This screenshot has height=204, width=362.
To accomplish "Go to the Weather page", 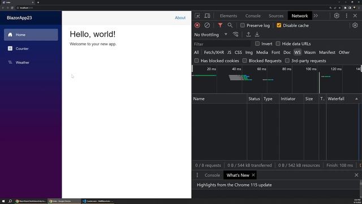I will (x=31, y=62).
